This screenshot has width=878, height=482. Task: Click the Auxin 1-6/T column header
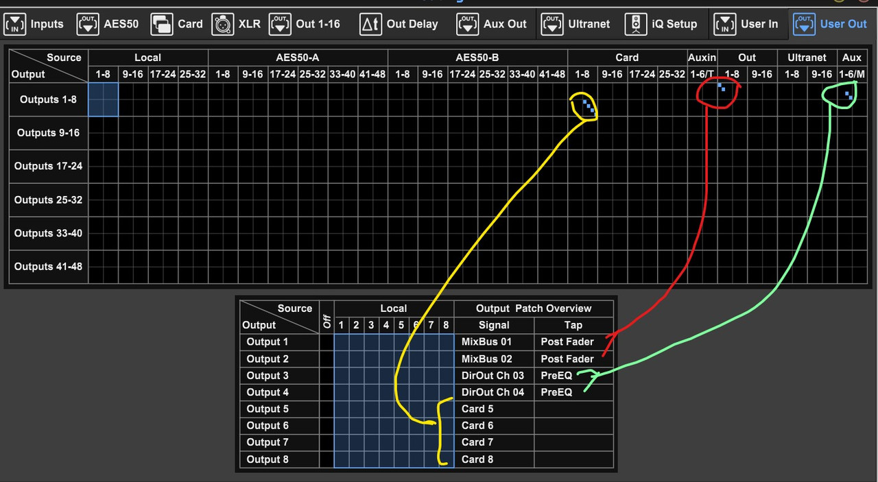702,74
